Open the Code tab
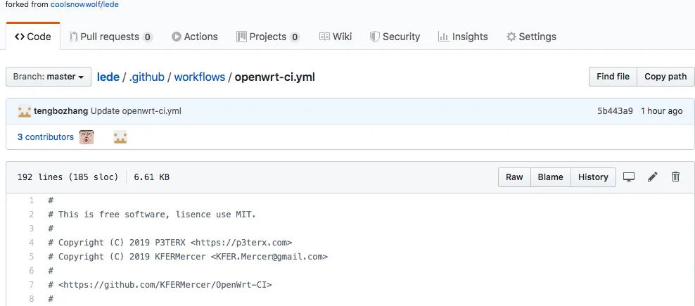This screenshot has height=306, width=695. [33, 37]
